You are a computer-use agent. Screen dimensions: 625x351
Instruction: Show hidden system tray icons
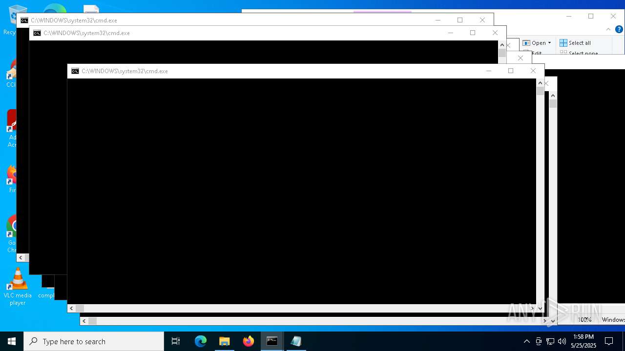pyautogui.click(x=526, y=341)
